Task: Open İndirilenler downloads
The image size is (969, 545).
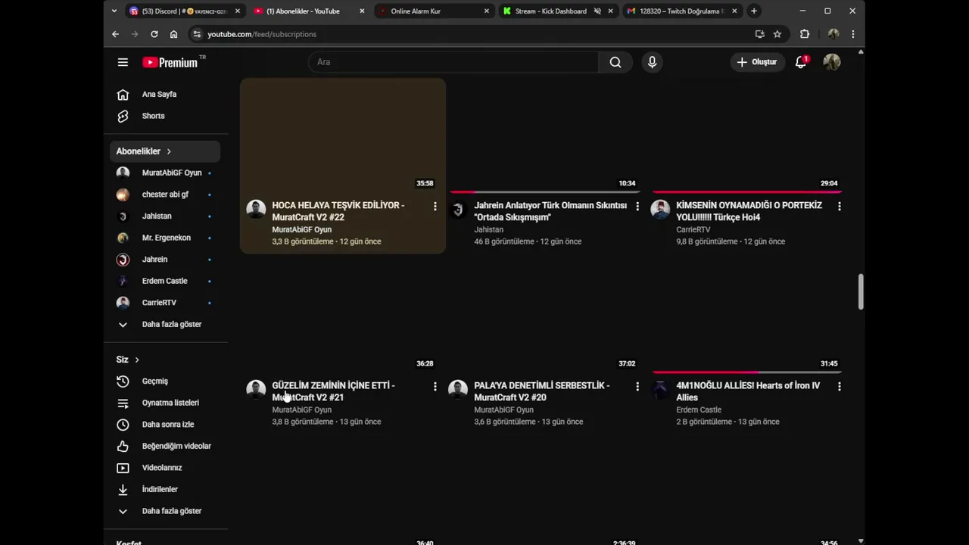Action: click(166, 490)
